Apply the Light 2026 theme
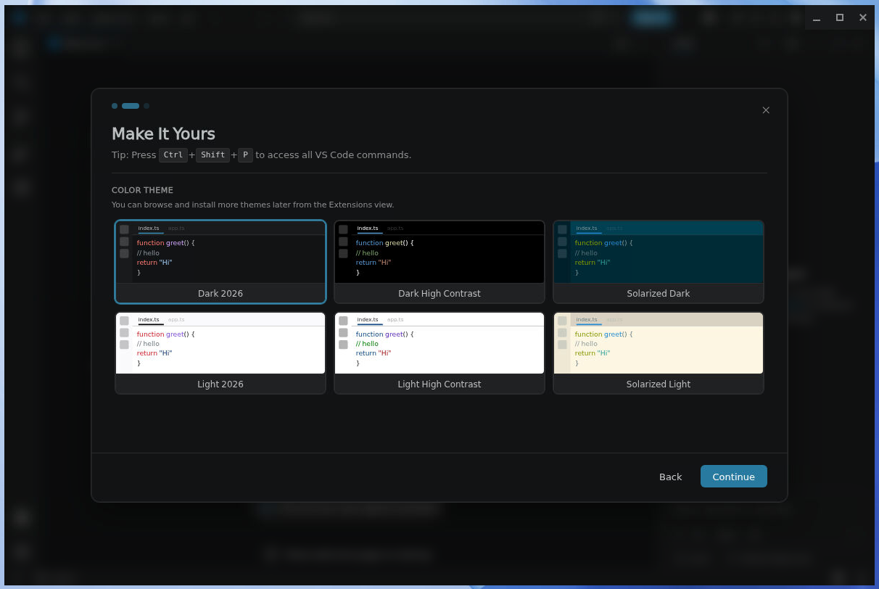Image resolution: width=879 pixels, height=589 pixels. click(x=220, y=353)
